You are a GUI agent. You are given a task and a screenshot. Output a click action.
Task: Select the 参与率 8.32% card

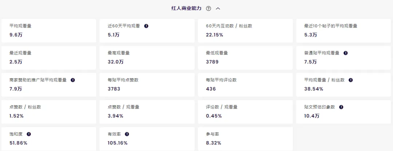(x=245, y=138)
